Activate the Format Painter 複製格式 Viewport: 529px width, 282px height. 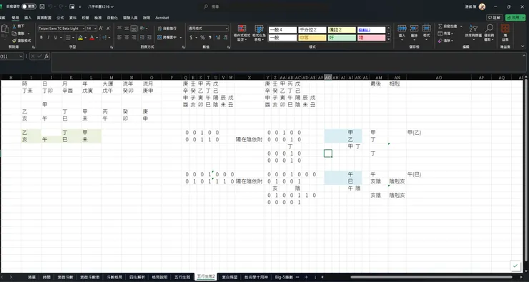coord(21,41)
